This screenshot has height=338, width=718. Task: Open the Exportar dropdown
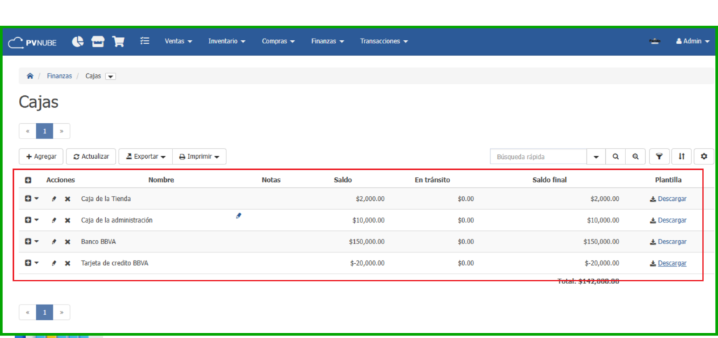[145, 157]
